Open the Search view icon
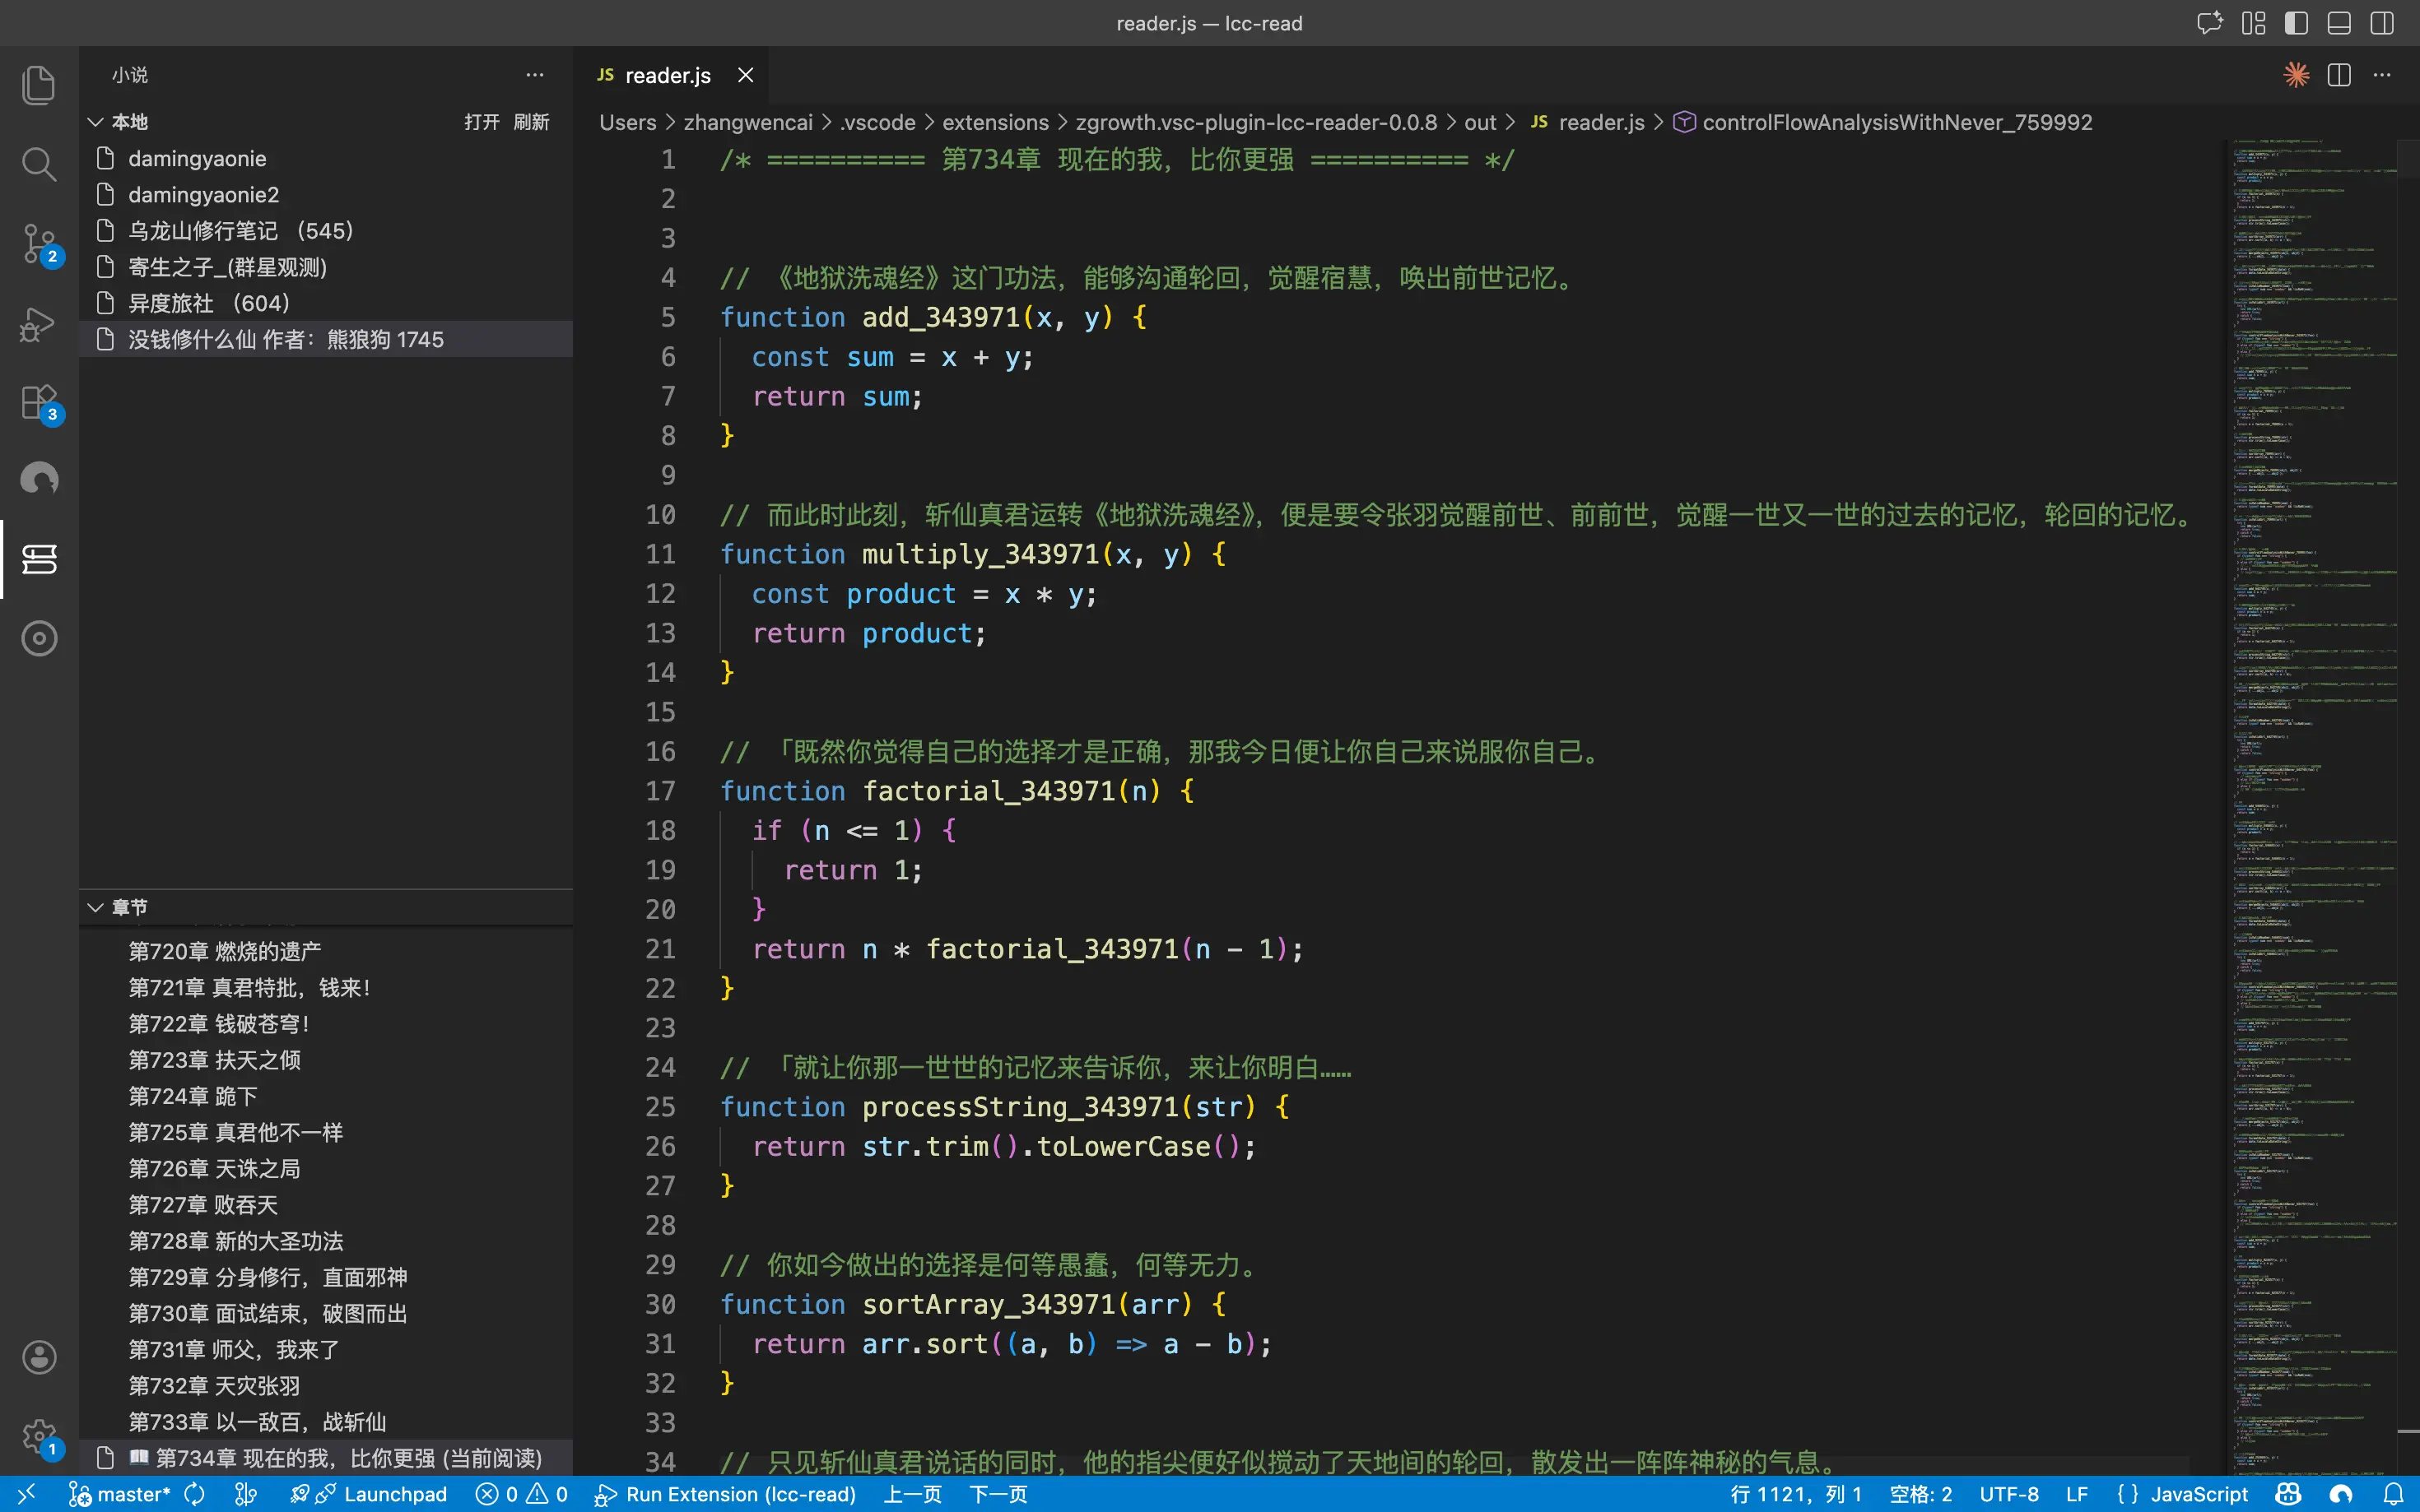This screenshot has height=1512, width=2420. (38, 164)
